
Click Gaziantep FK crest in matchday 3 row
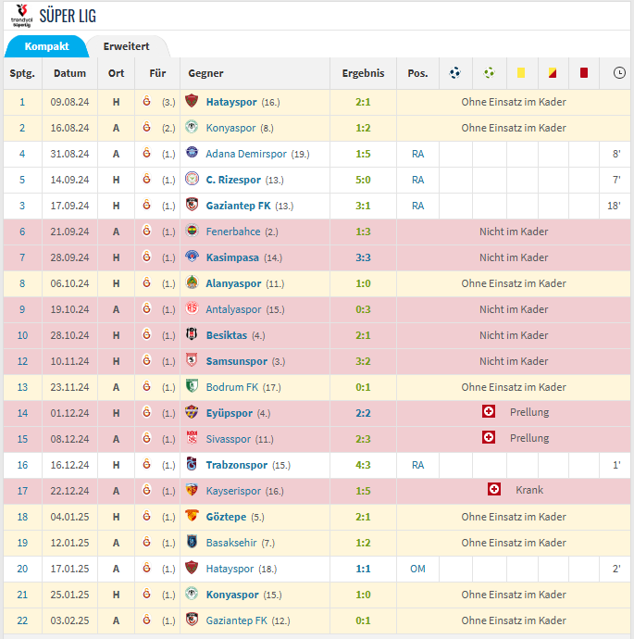192,205
